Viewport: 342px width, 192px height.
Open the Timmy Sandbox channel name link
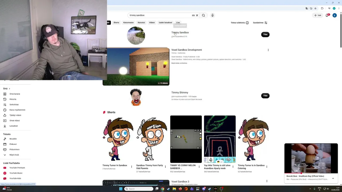click(x=180, y=33)
